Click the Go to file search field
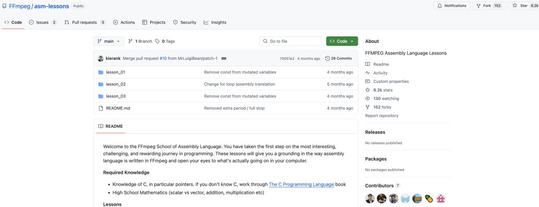 click(x=289, y=41)
